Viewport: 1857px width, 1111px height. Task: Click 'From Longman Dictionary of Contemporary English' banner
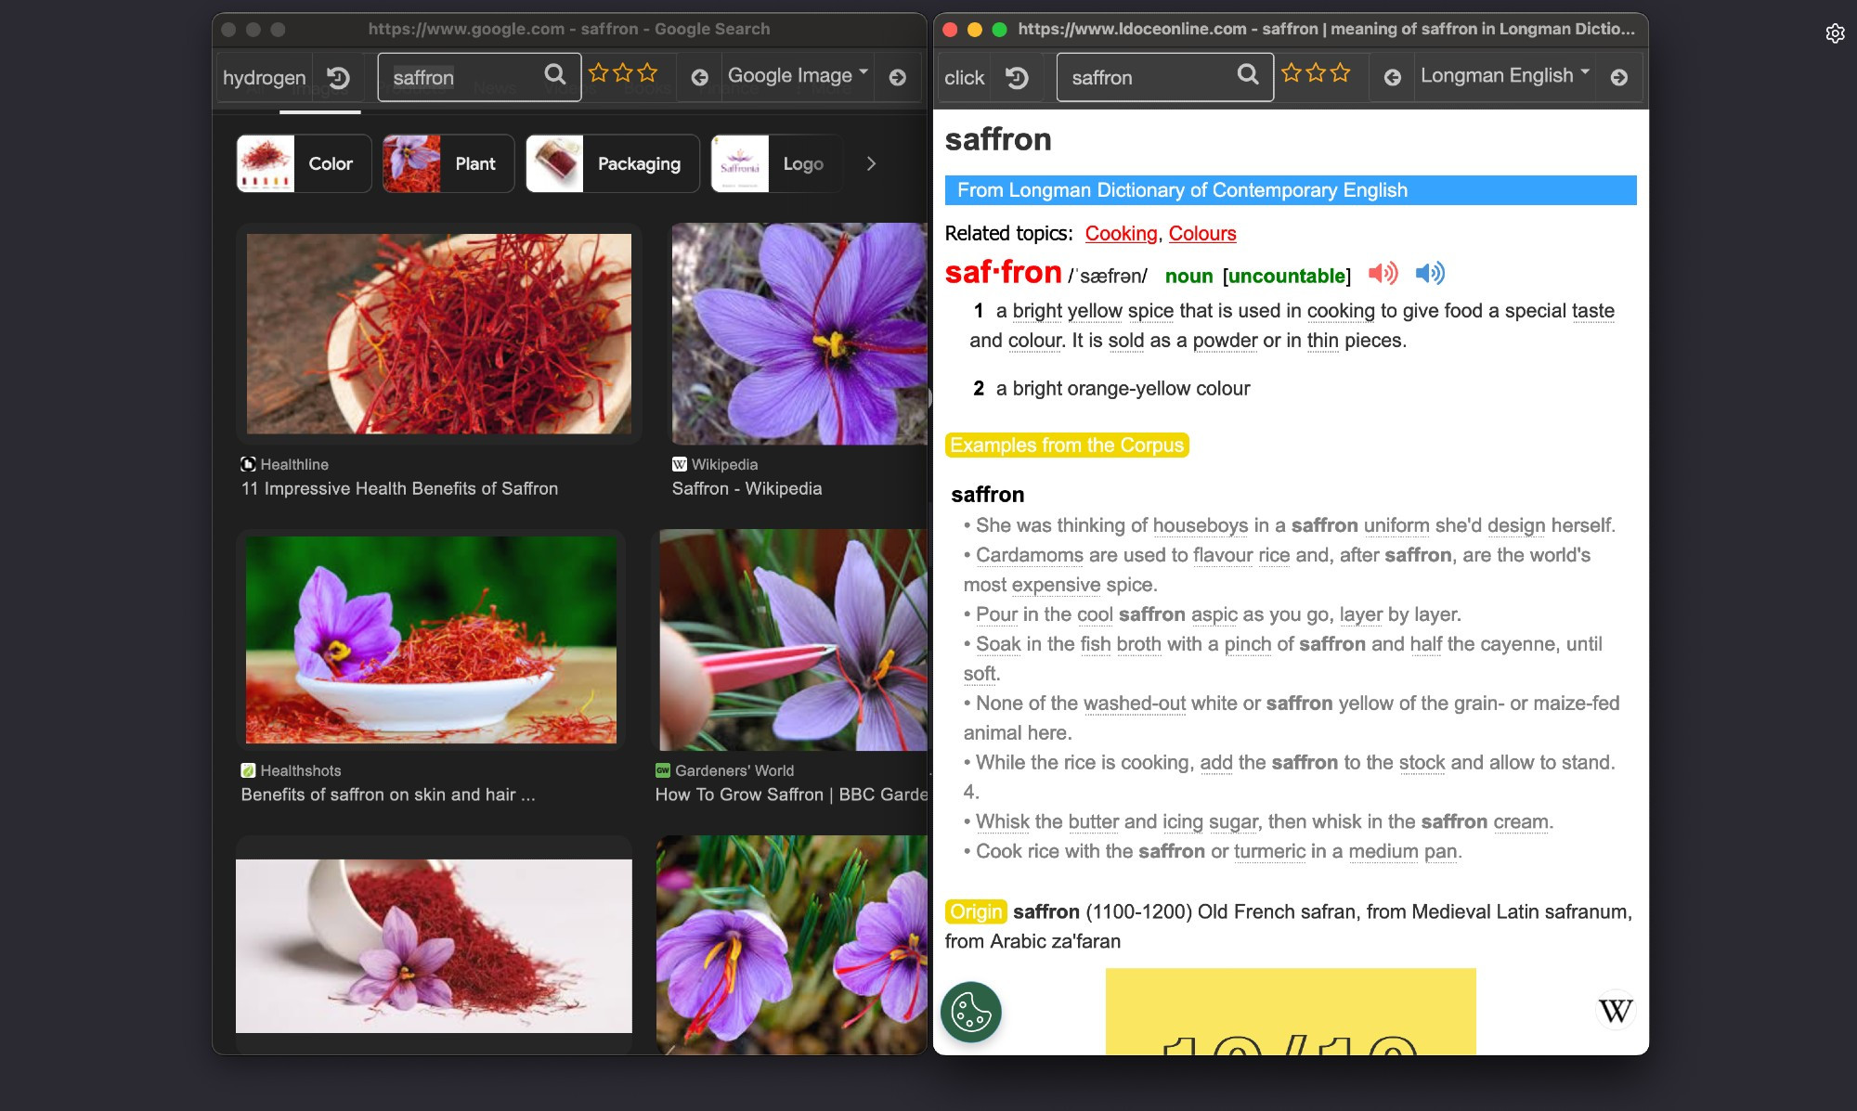coord(1291,190)
